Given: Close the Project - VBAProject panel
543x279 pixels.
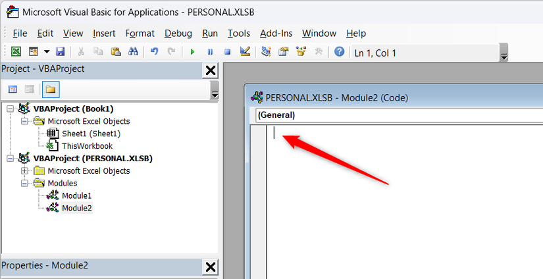Looking at the screenshot, I should tap(210, 70).
